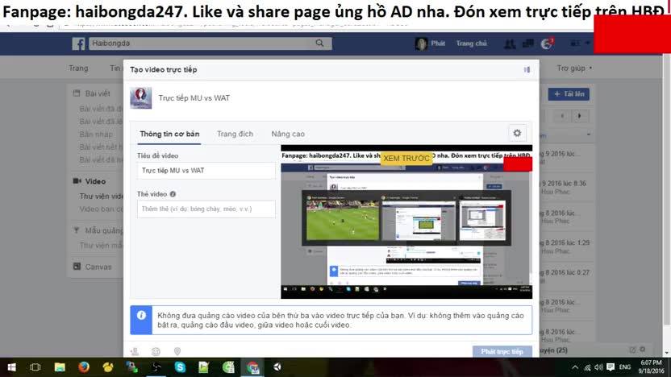Click the icon at dialog header's right
Image resolution: width=671 pixels, height=377 pixels.
[527, 69]
